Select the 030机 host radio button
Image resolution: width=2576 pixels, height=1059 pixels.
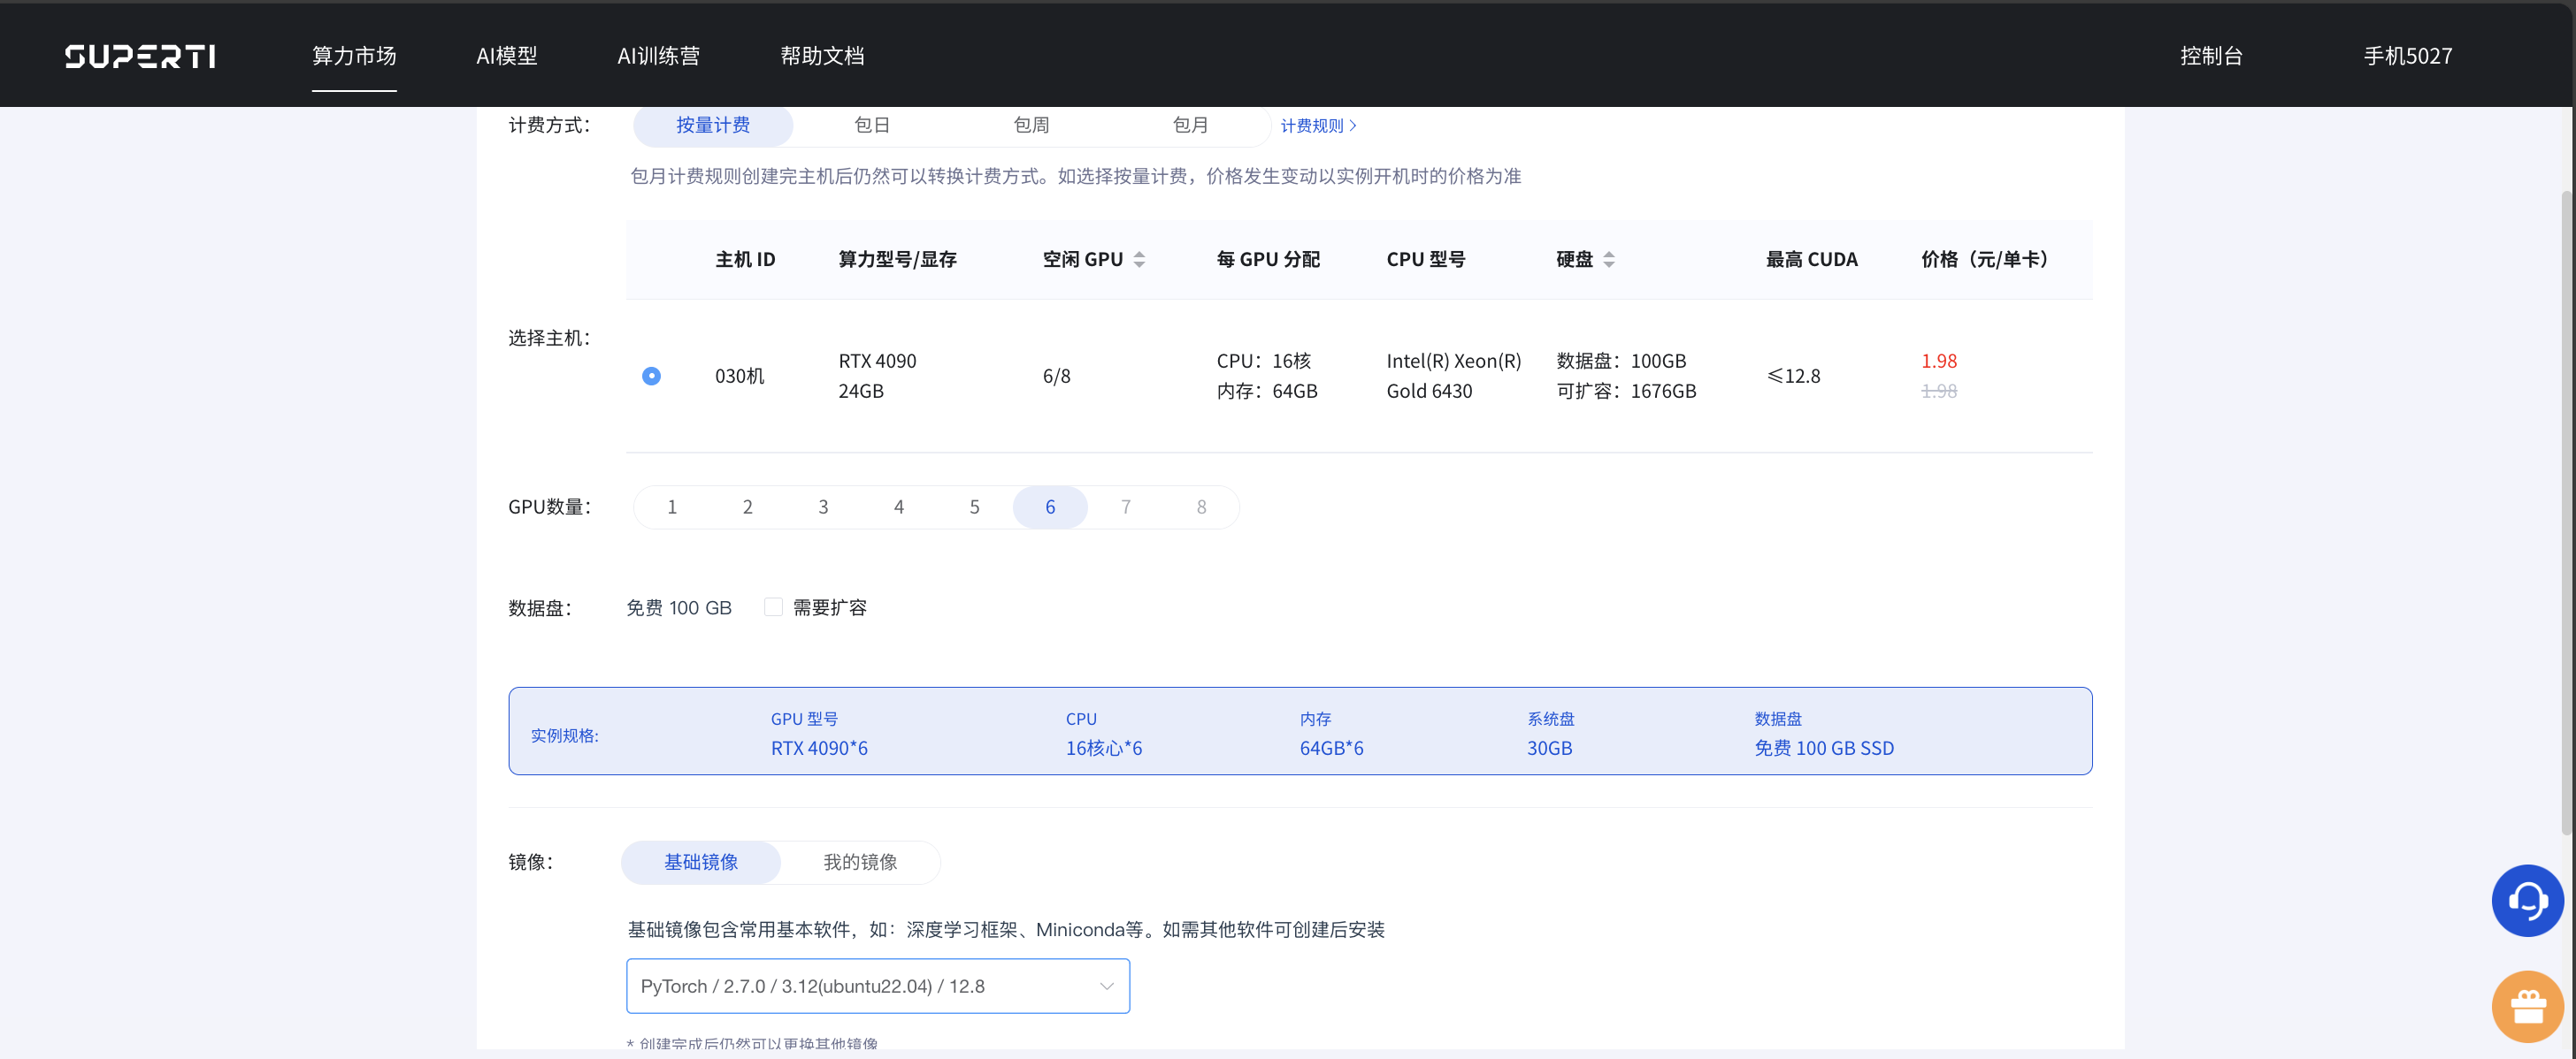[x=651, y=376]
